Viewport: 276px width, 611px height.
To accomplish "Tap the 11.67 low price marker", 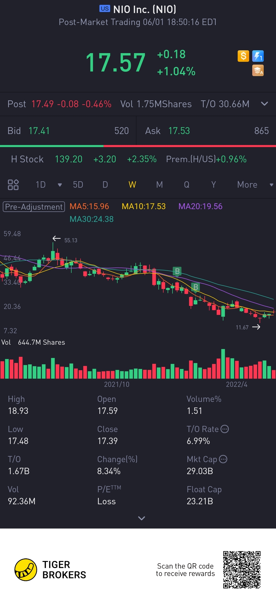I will pyautogui.click(x=242, y=327).
